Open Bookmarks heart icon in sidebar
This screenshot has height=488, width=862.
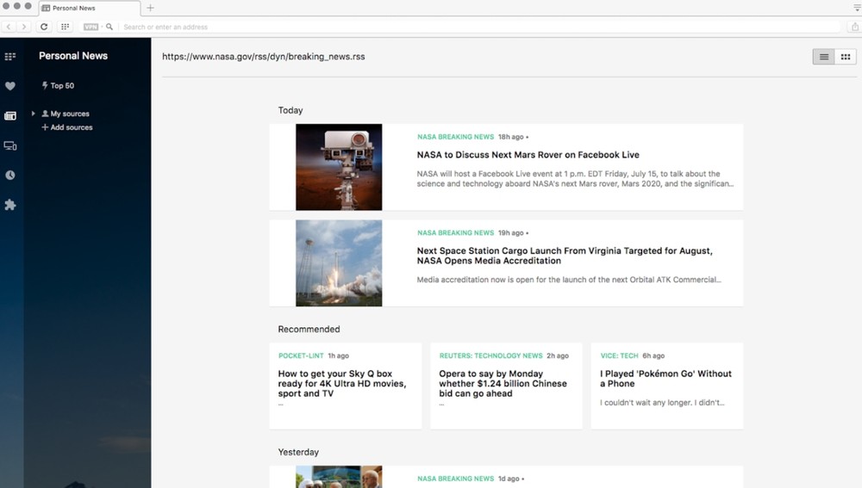click(10, 86)
